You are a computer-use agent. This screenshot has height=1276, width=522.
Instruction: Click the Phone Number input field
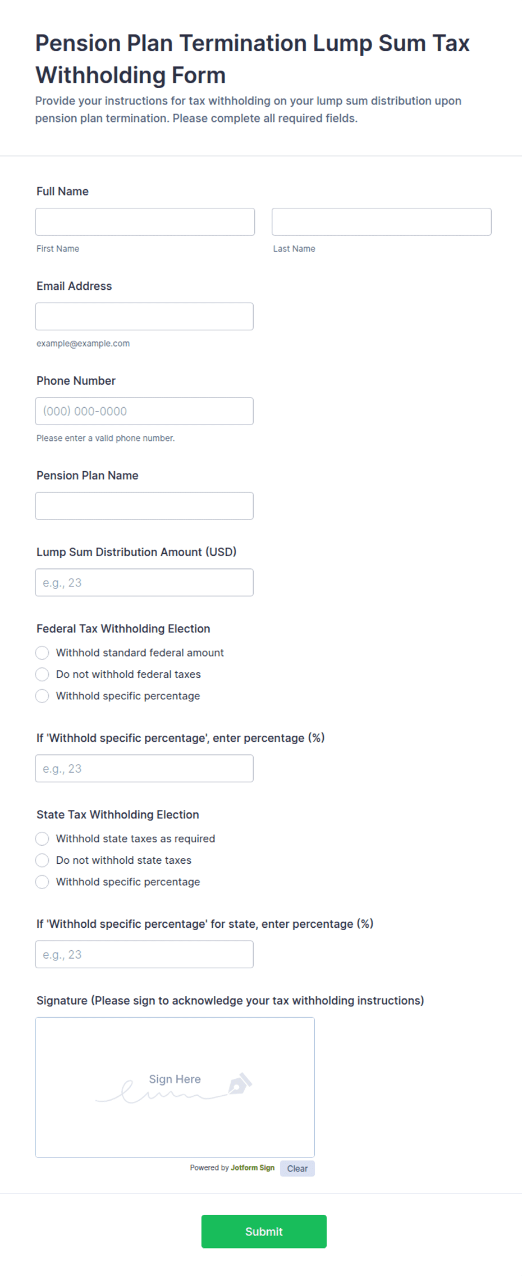pyautogui.click(x=144, y=411)
